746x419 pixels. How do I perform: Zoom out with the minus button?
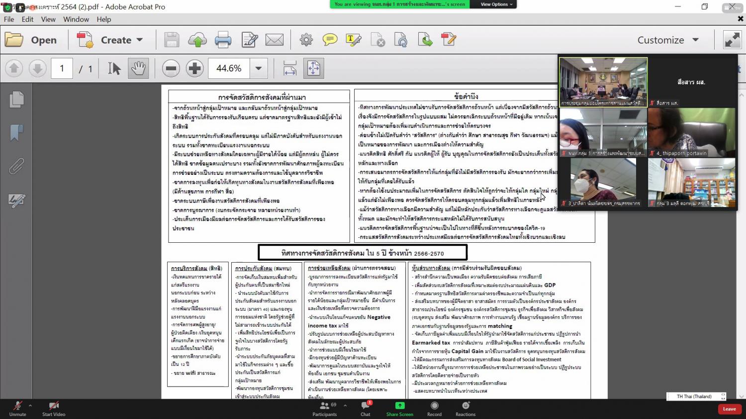pyautogui.click(x=171, y=68)
